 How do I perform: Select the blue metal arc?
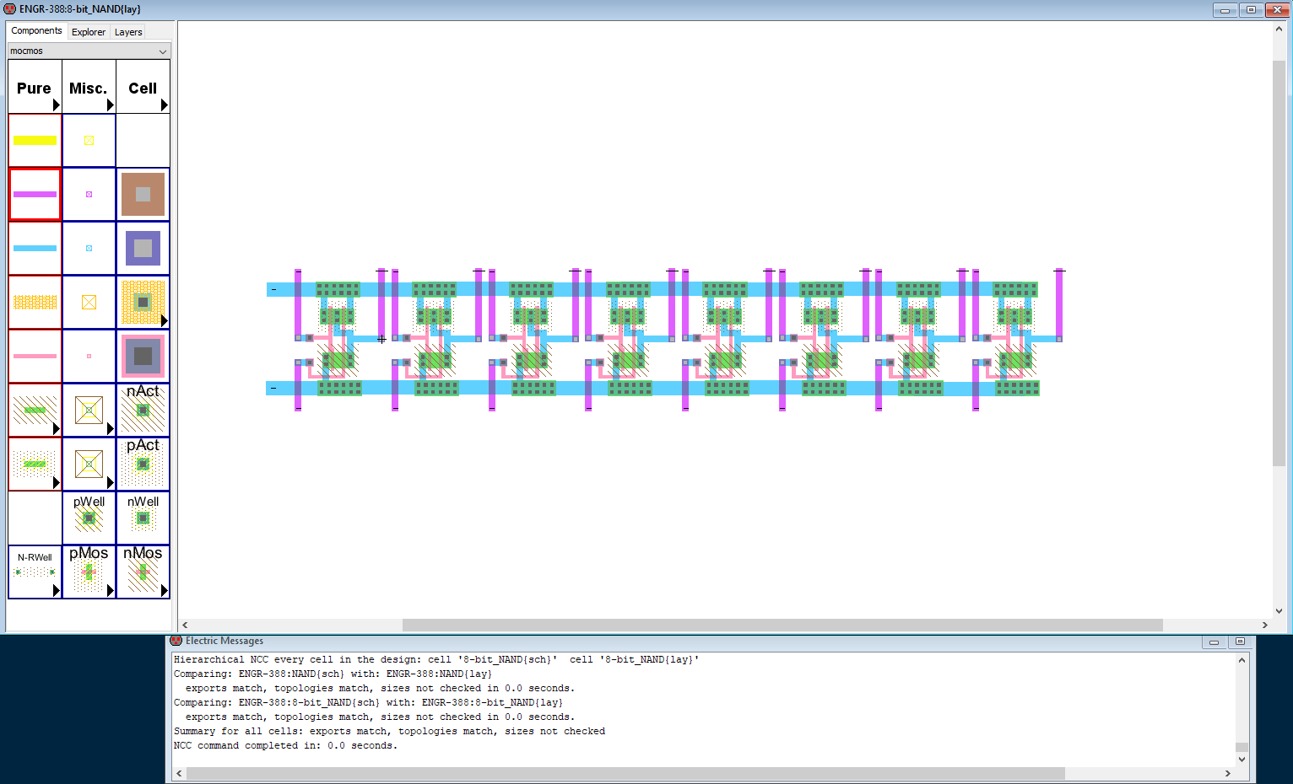[x=35, y=248]
